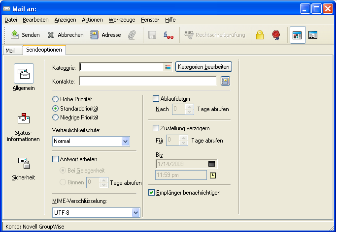Select Standardpriorität radio button
The image size is (337, 232).
(x=56, y=109)
